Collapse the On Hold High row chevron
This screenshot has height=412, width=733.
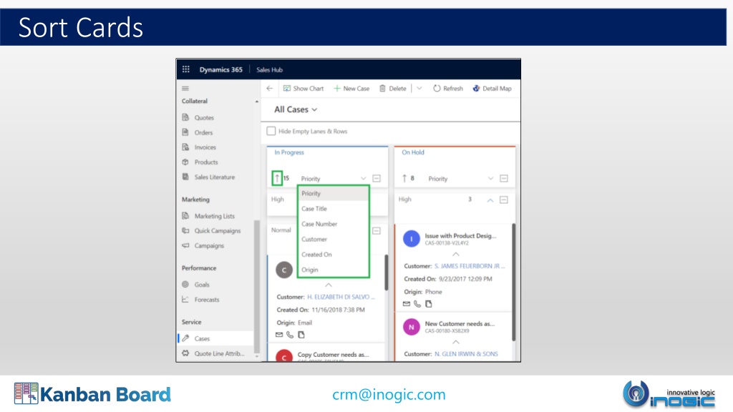point(490,200)
